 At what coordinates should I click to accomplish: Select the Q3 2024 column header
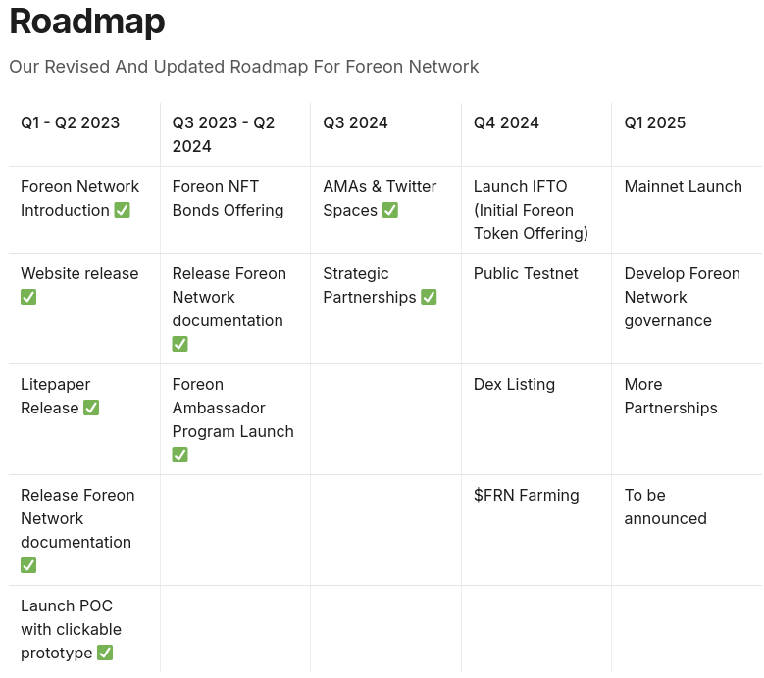[x=355, y=122]
